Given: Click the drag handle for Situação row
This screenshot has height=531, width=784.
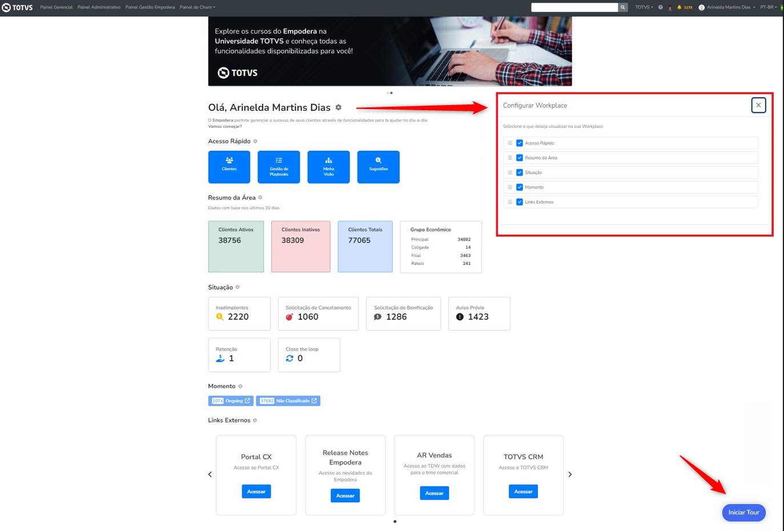Looking at the screenshot, I should 510,172.
